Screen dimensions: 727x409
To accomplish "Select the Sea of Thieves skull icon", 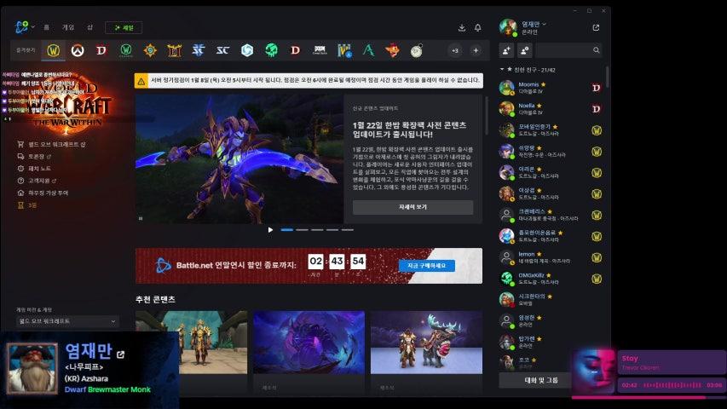I will [x=271, y=50].
